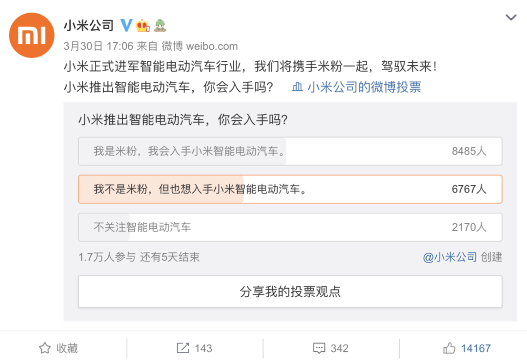Click the crown membership badge icon

(142, 25)
